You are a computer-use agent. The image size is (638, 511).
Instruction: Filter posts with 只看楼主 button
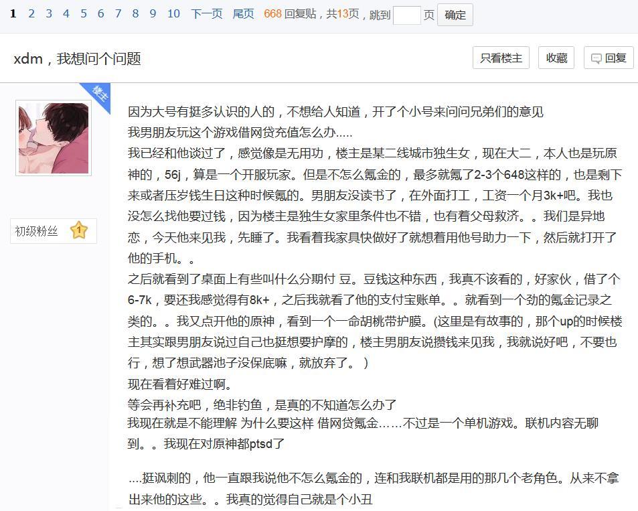click(501, 58)
